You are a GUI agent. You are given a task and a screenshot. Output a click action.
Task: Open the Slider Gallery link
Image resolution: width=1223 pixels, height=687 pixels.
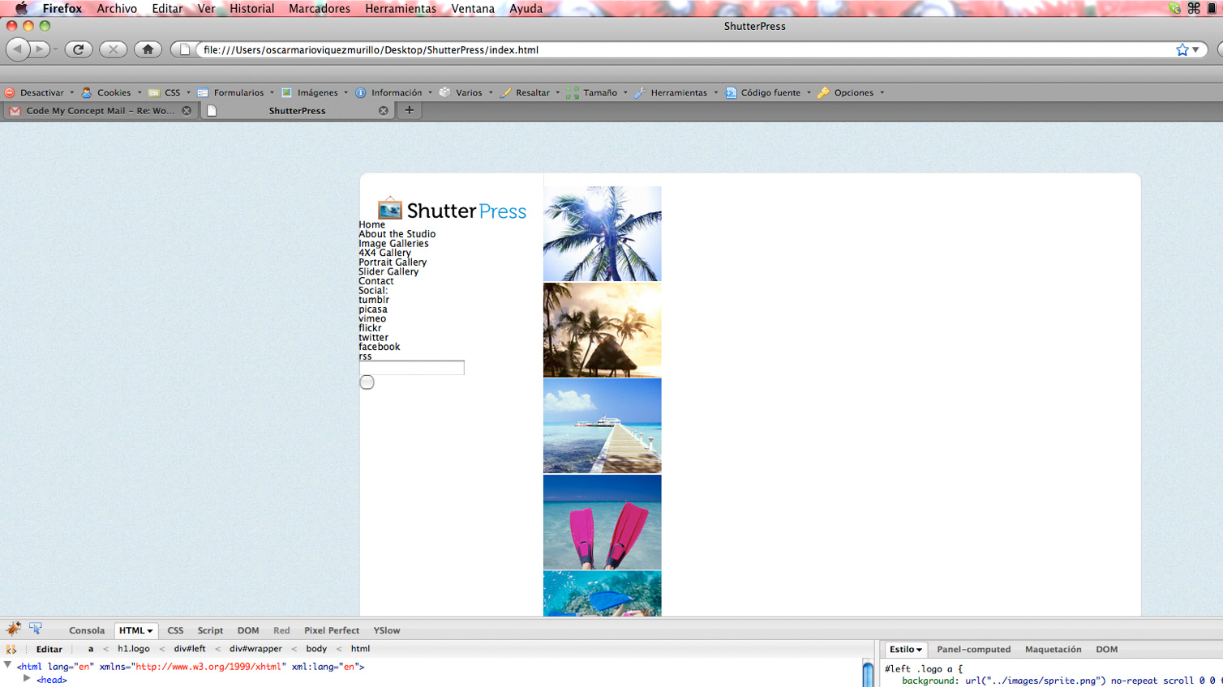pyautogui.click(x=388, y=271)
